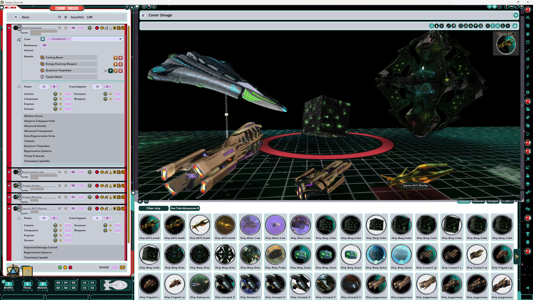533x300 pixels.
Task: Toggle the red status light on Borg Tactical Cube
Action: point(97,172)
